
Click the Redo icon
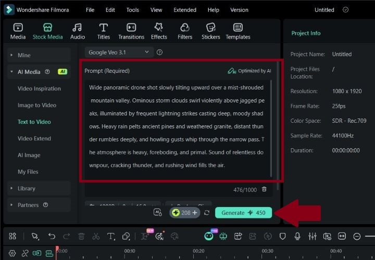point(66,237)
